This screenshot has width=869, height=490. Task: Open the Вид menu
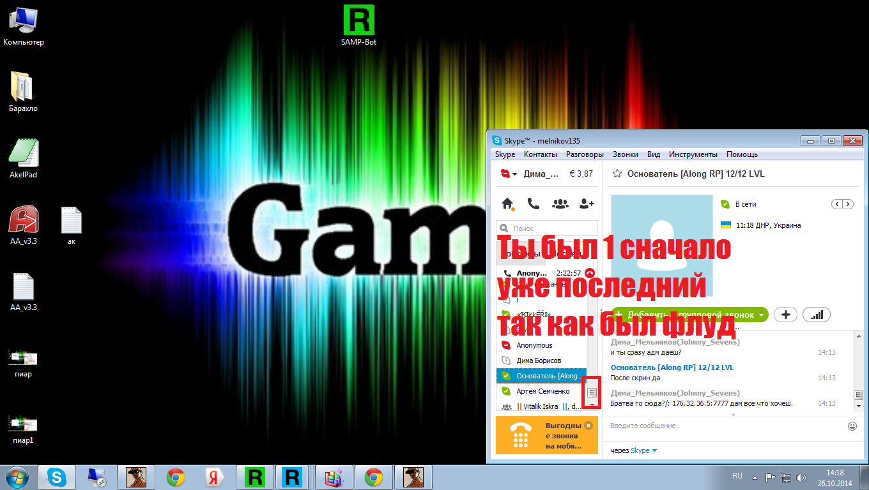click(x=654, y=154)
